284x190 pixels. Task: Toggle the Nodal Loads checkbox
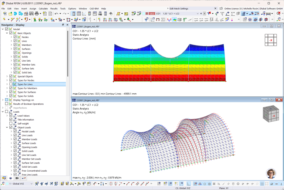(15, 131)
